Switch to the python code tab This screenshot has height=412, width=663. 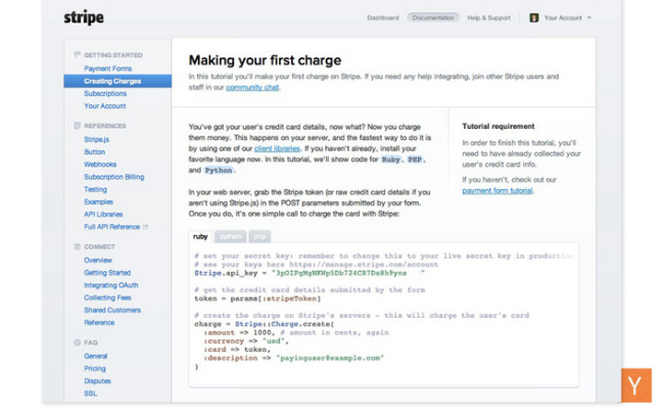coord(230,236)
